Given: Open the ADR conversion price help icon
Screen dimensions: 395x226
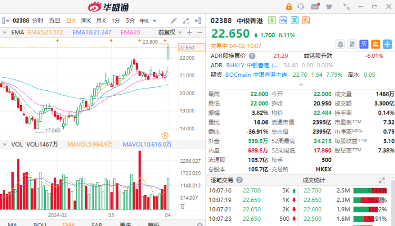Looking at the screenshot, I should coord(252,56).
